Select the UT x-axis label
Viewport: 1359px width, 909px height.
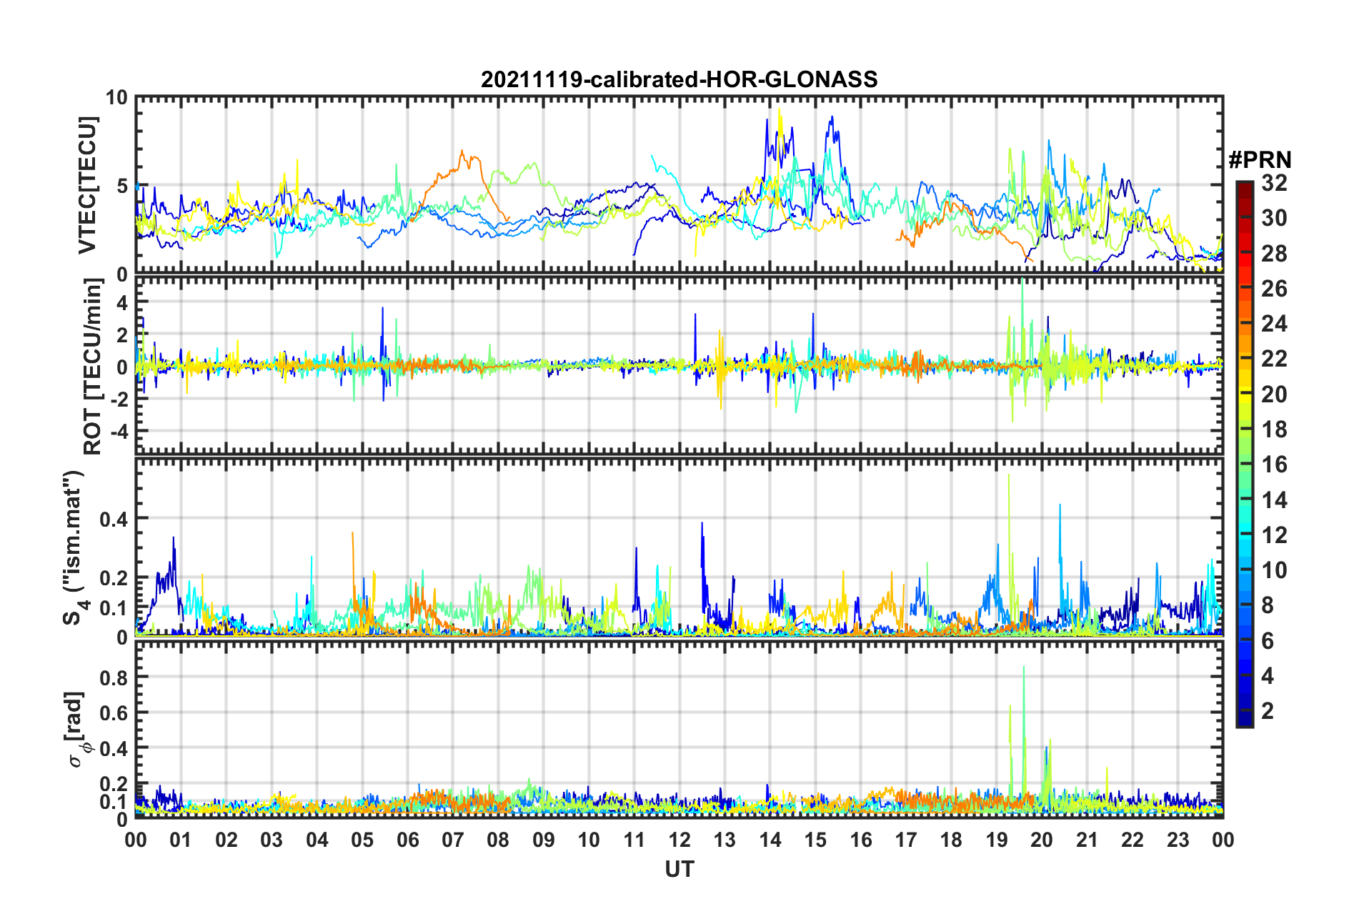click(679, 869)
